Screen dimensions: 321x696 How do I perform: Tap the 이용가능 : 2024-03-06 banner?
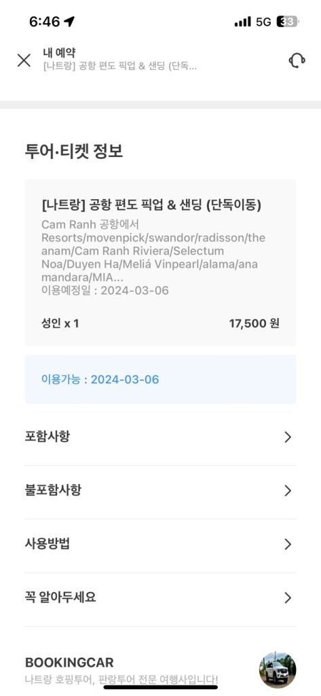[x=160, y=379]
